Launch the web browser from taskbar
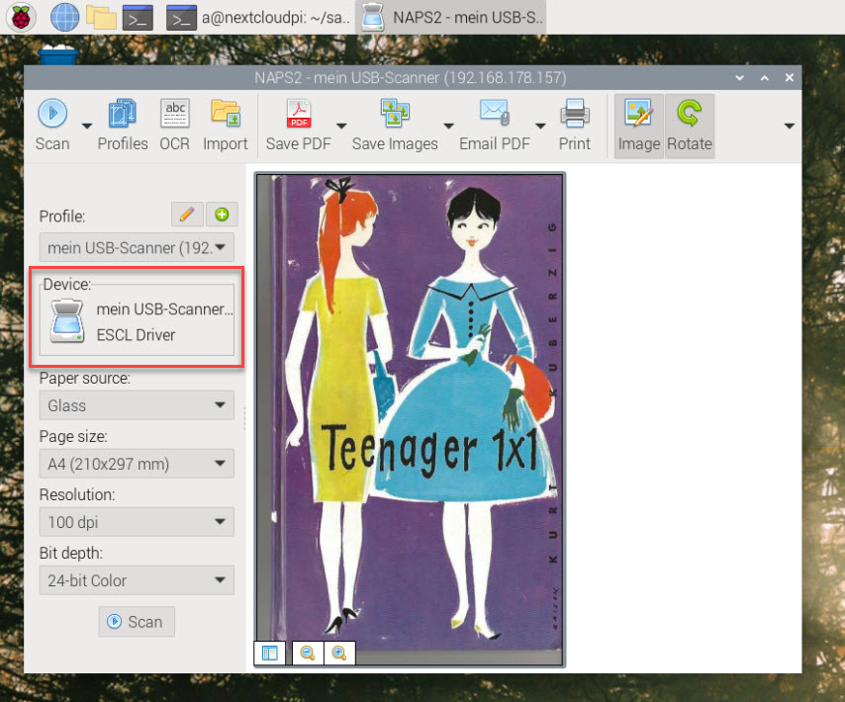Screen dimensions: 845x702 click(x=64, y=17)
